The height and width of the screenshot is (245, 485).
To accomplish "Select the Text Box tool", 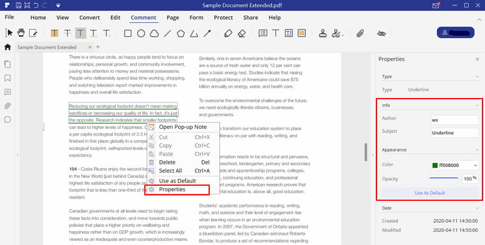I will pyautogui.click(x=289, y=33).
